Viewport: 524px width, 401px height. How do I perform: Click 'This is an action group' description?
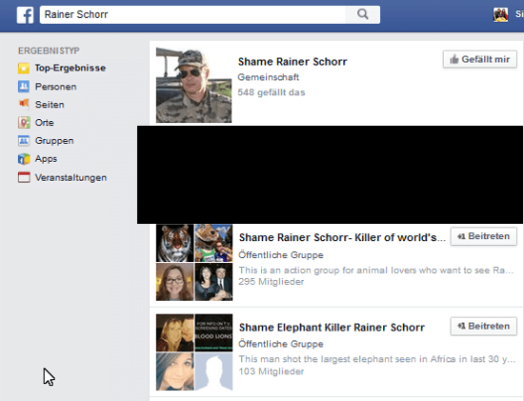376,270
